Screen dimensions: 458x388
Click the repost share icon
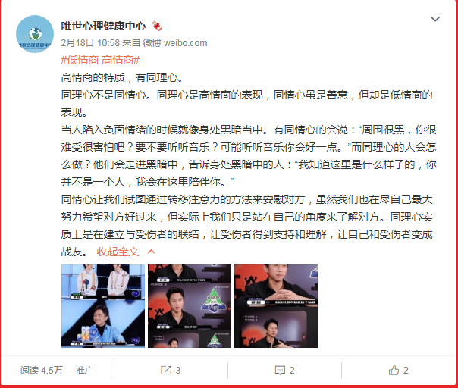pyautogui.click(x=166, y=370)
